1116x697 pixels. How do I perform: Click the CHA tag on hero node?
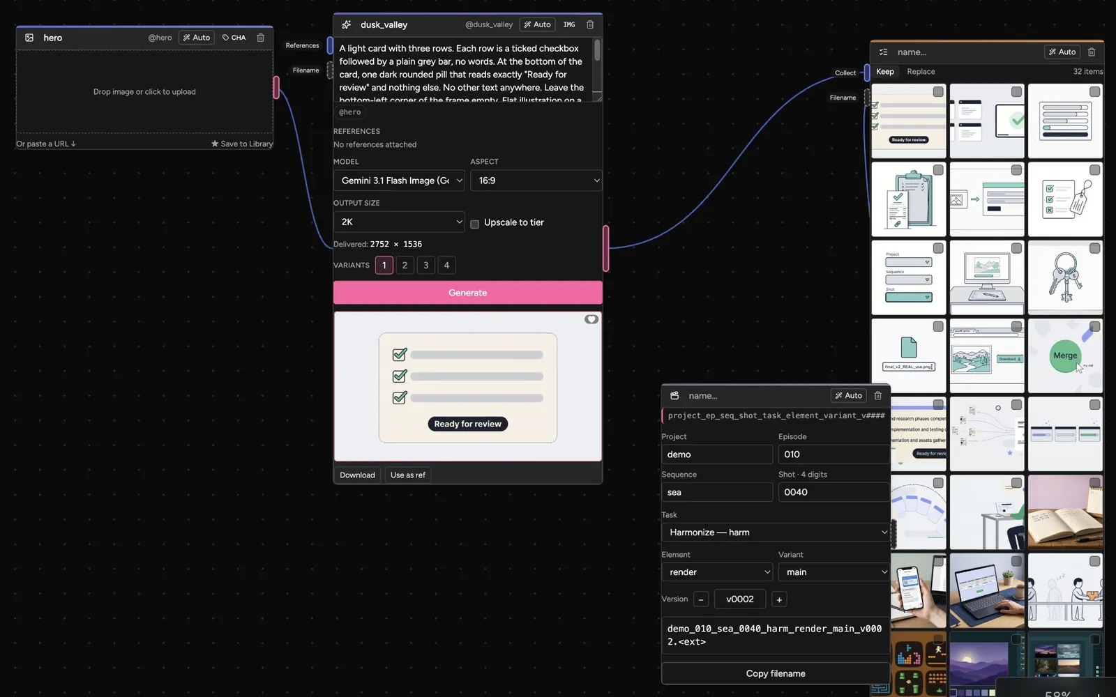(x=234, y=38)
